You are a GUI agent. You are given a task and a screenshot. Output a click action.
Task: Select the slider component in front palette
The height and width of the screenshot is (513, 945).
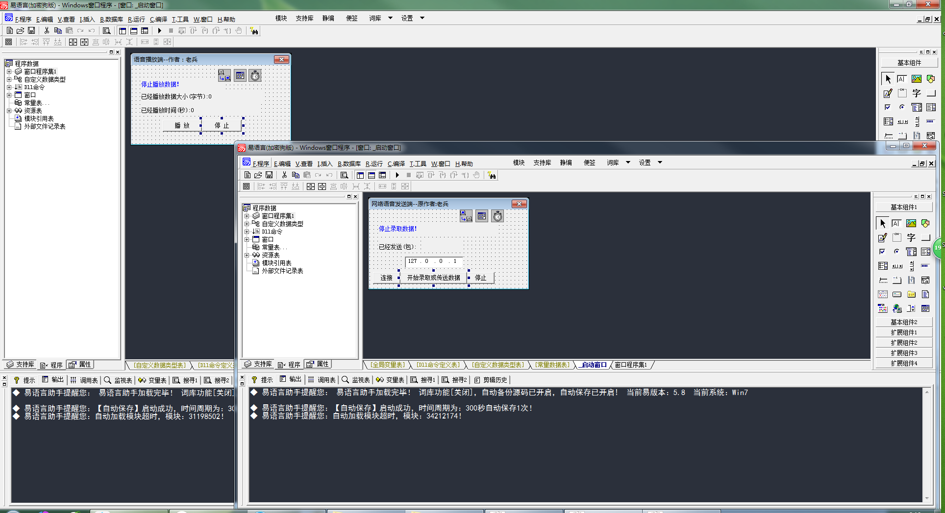883,280
